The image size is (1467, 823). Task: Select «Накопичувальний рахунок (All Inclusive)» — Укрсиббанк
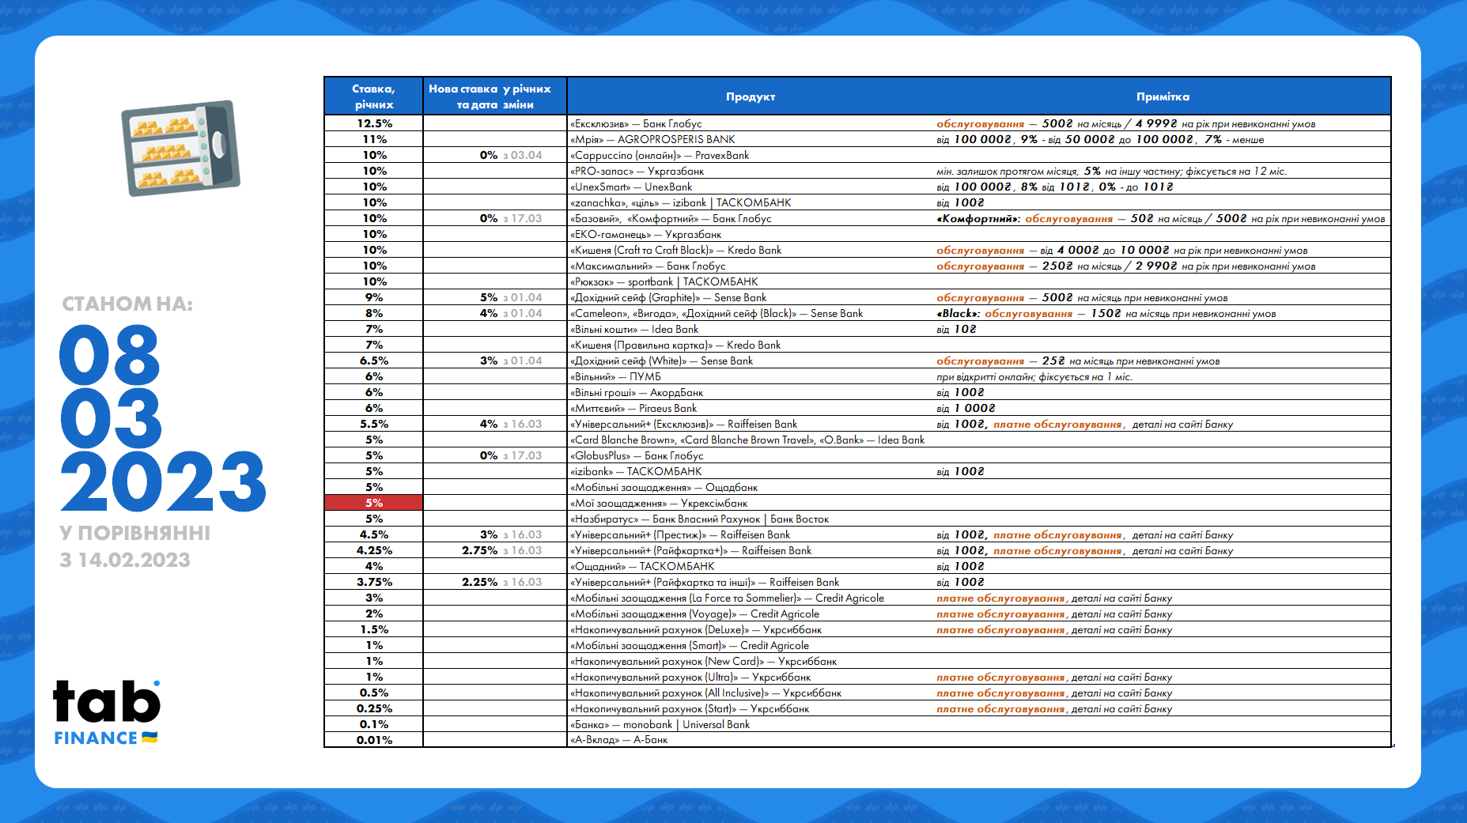(705, 693)
